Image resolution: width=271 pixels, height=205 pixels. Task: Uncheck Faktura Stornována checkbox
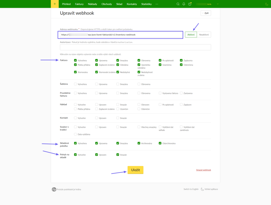[75, 72]
